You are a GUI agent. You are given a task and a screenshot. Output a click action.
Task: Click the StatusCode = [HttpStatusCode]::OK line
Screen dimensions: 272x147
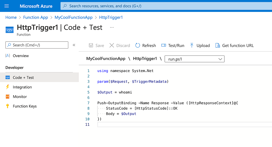click(142, 108)
